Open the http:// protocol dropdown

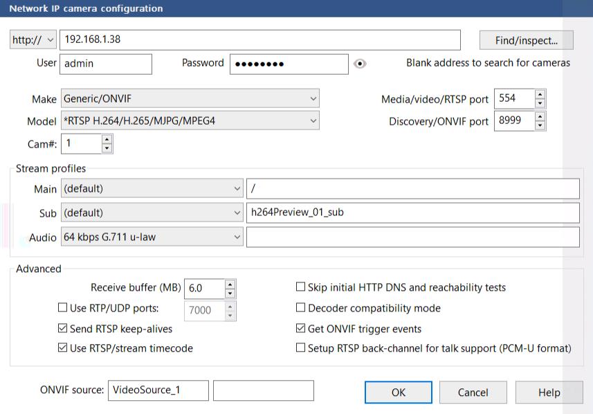tap(33, 40)
